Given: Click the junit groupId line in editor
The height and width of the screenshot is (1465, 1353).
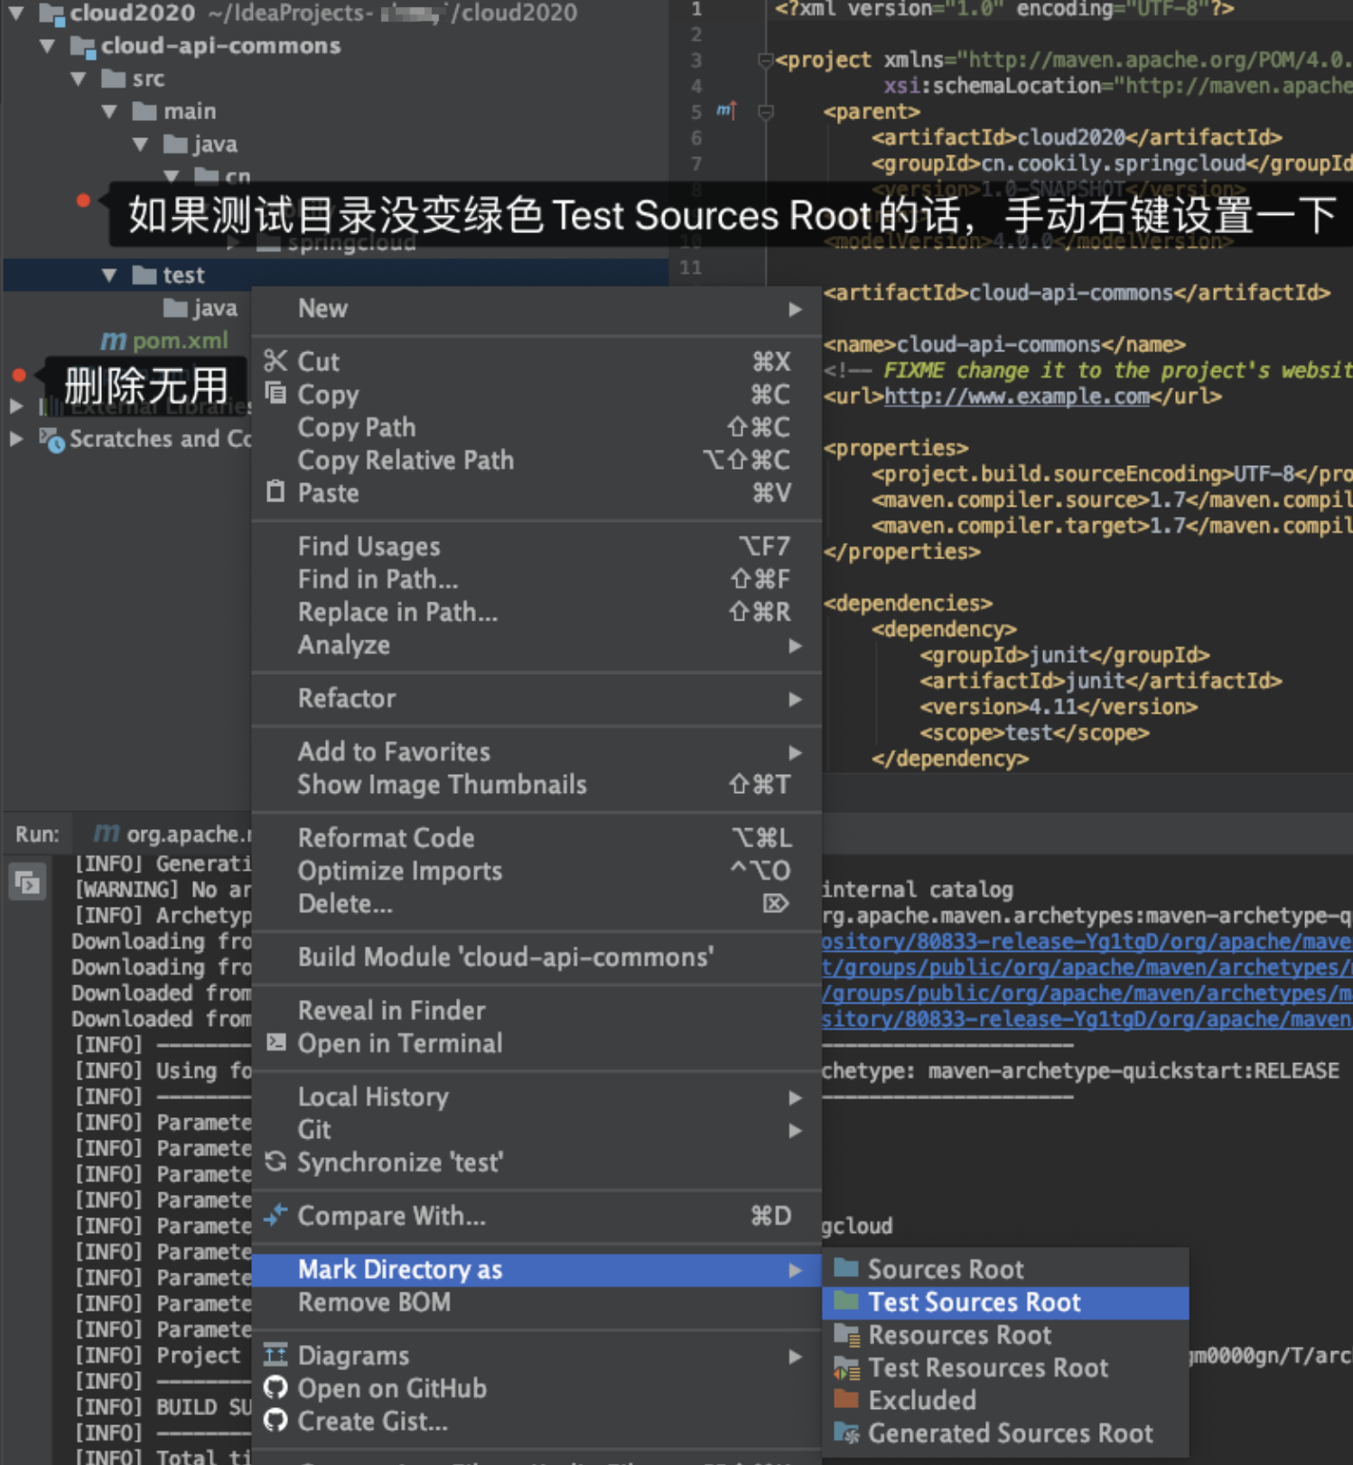Looking at the screenshot, I should click(1065, 655).
